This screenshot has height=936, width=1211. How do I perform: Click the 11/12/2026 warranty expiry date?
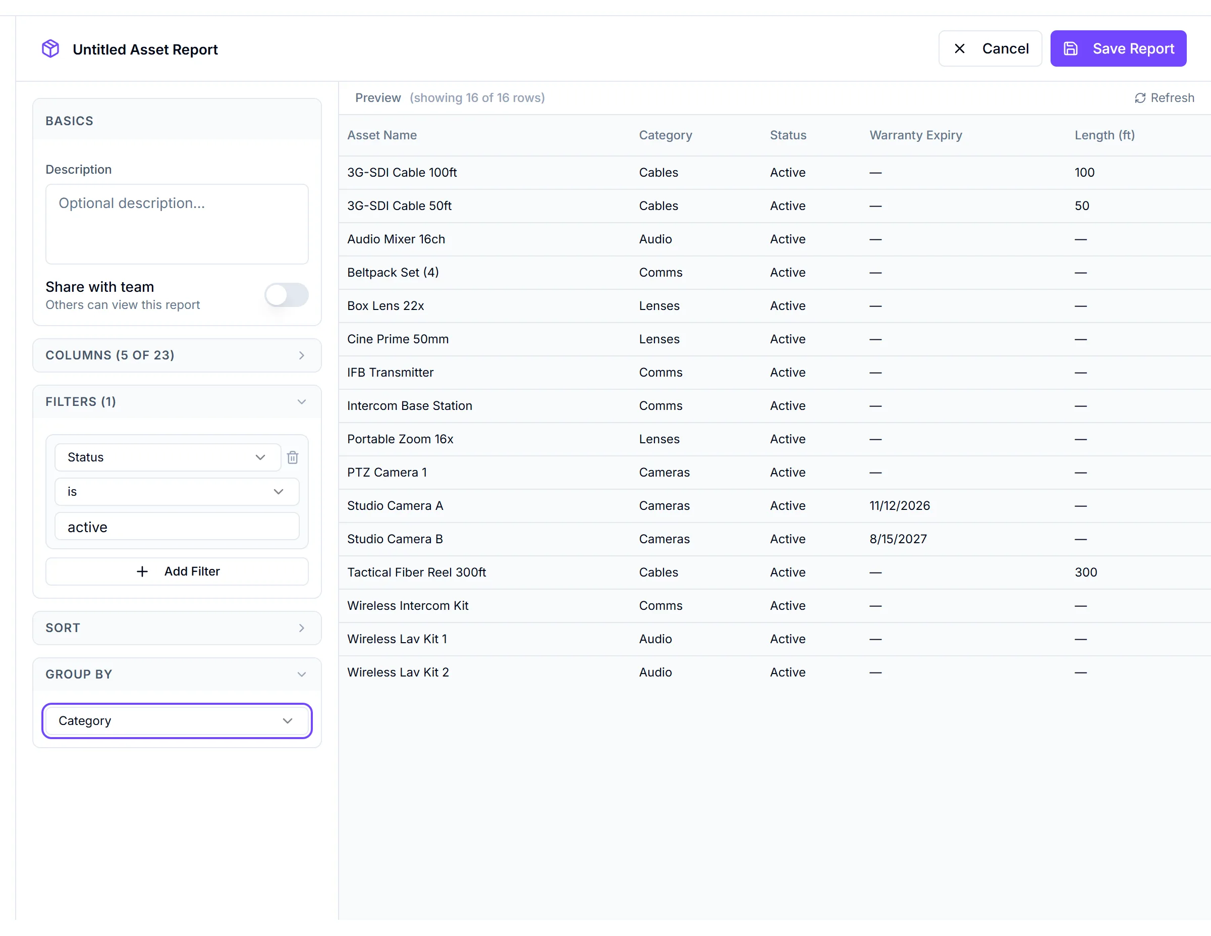point(899,505)
